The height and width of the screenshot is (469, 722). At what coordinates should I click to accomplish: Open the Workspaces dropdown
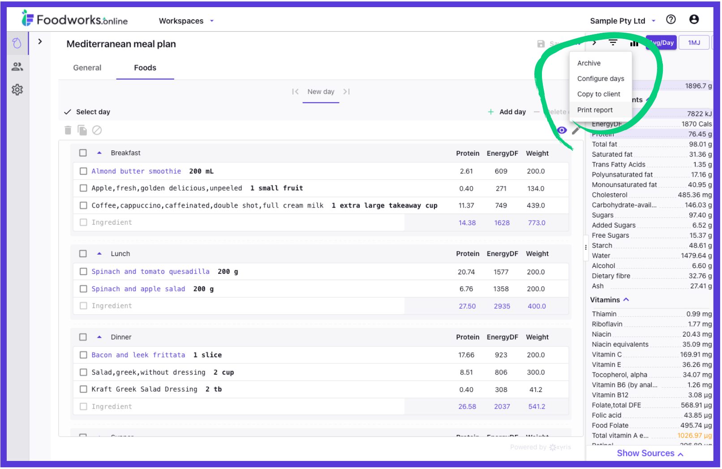coord(186,21)
